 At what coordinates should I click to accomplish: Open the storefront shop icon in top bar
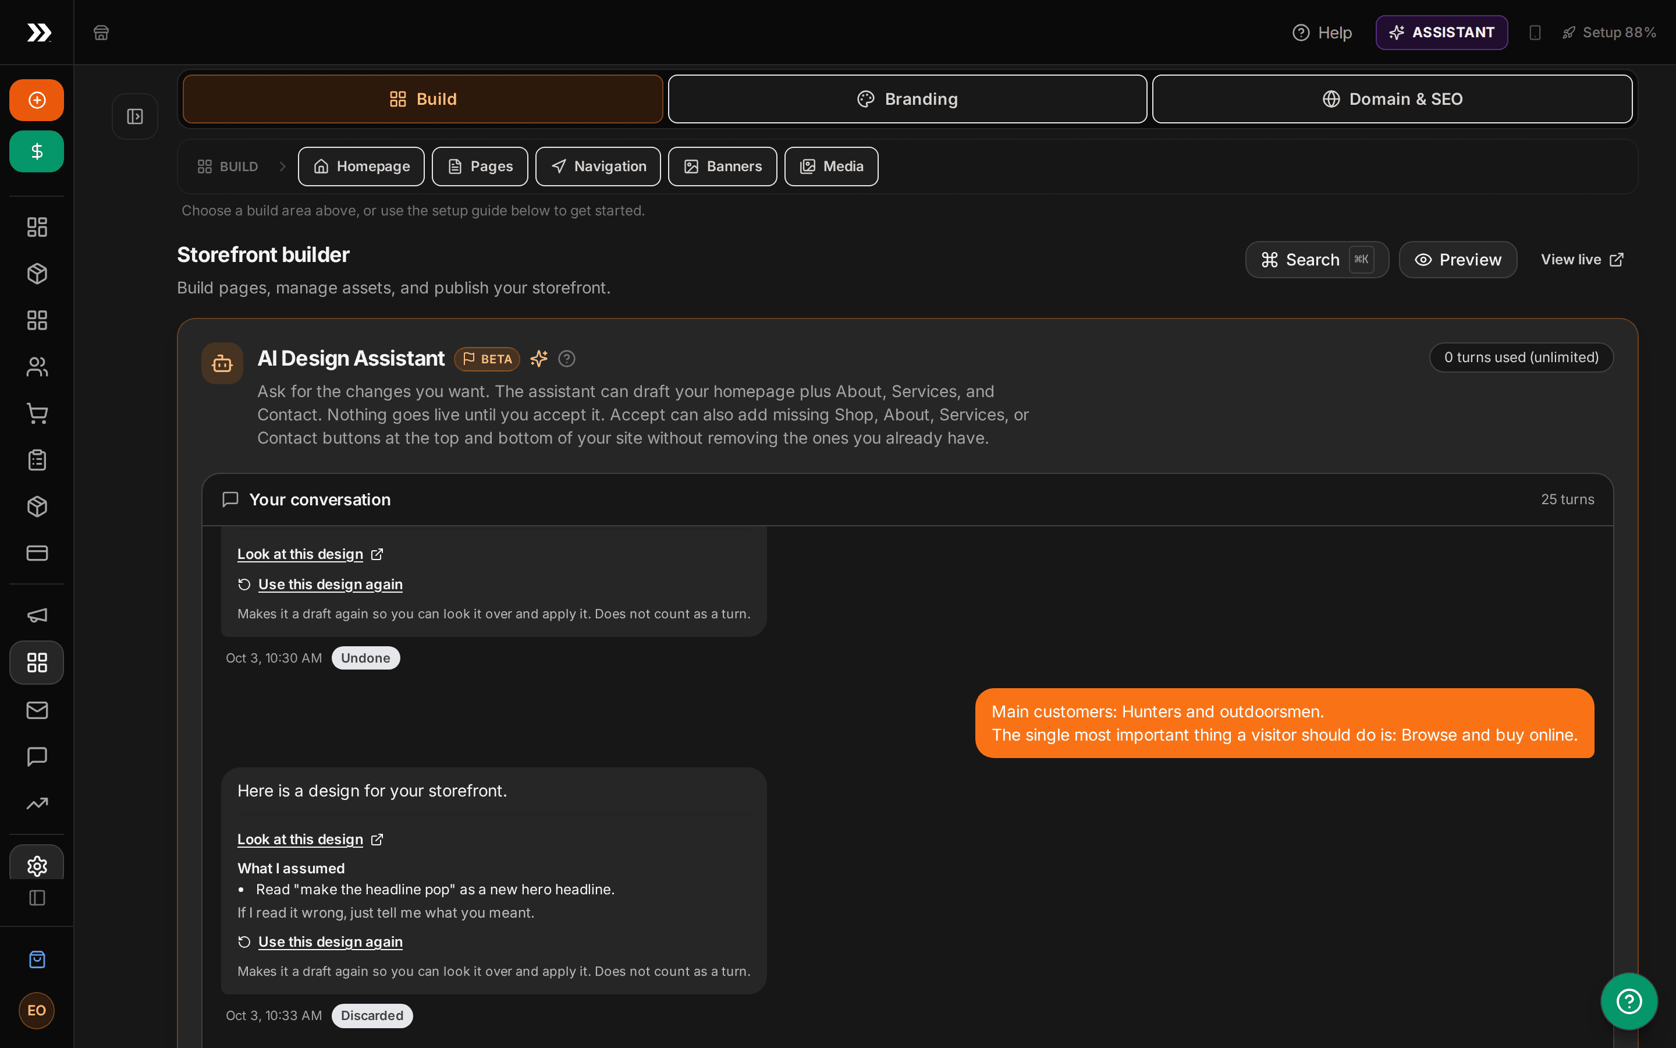click(x=101, y=33)
